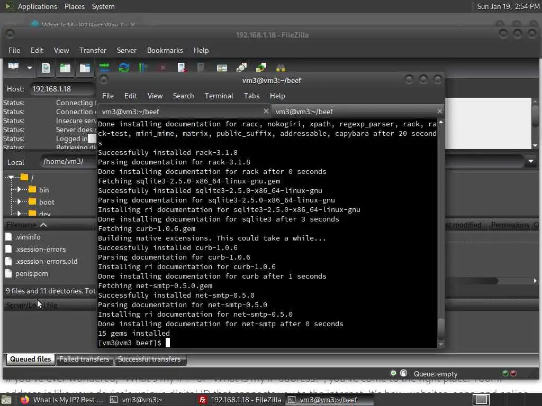
Task: Open FileZilla Help menu
Action: coord(201,50)
